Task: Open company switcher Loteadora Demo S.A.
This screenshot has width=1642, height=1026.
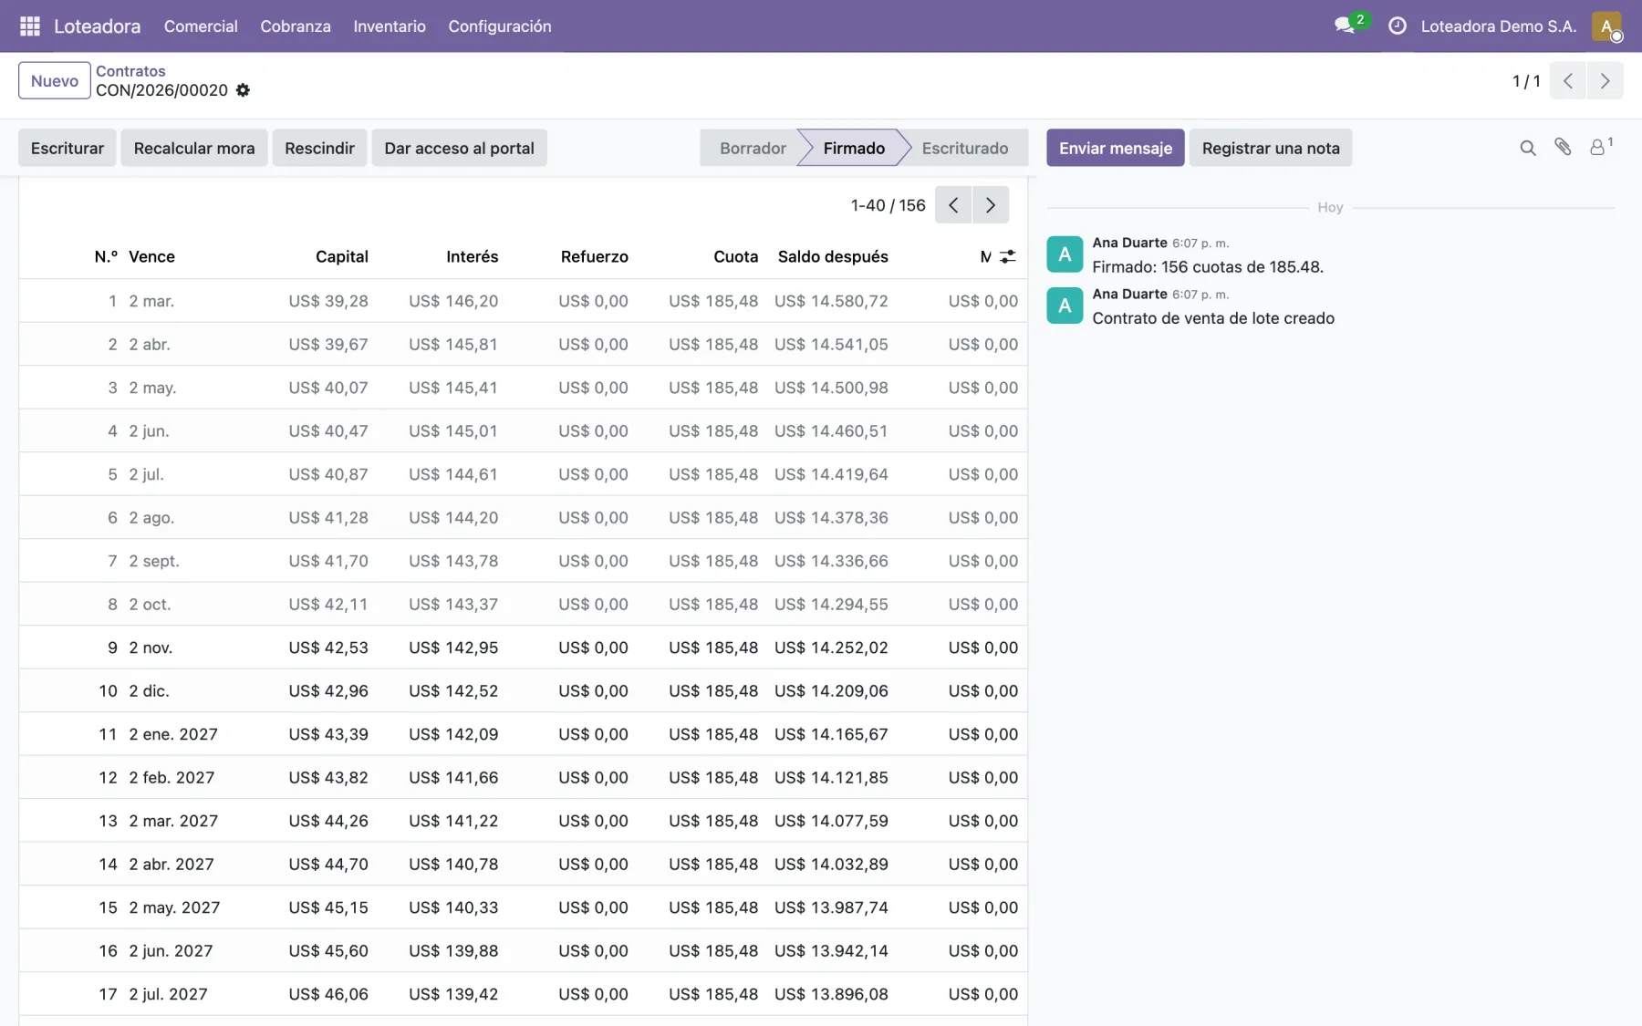Action: coord(1499,26)
